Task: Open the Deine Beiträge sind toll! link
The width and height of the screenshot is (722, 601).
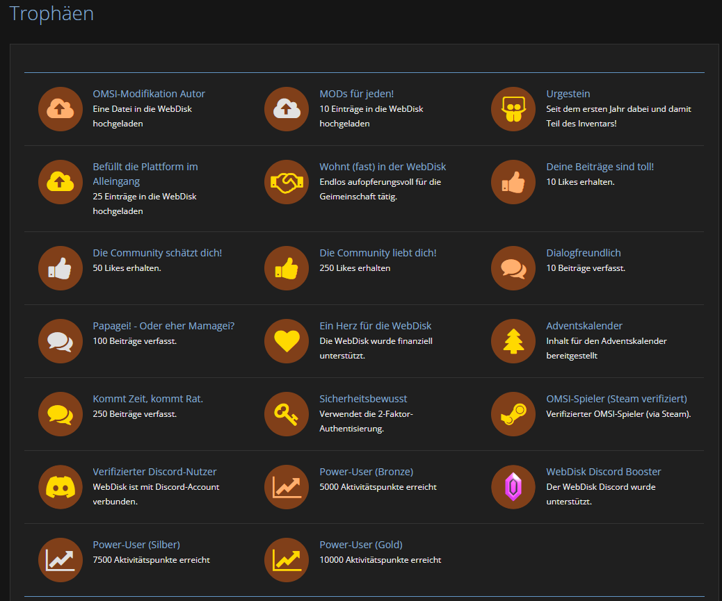Action: (x=600, y=167)
